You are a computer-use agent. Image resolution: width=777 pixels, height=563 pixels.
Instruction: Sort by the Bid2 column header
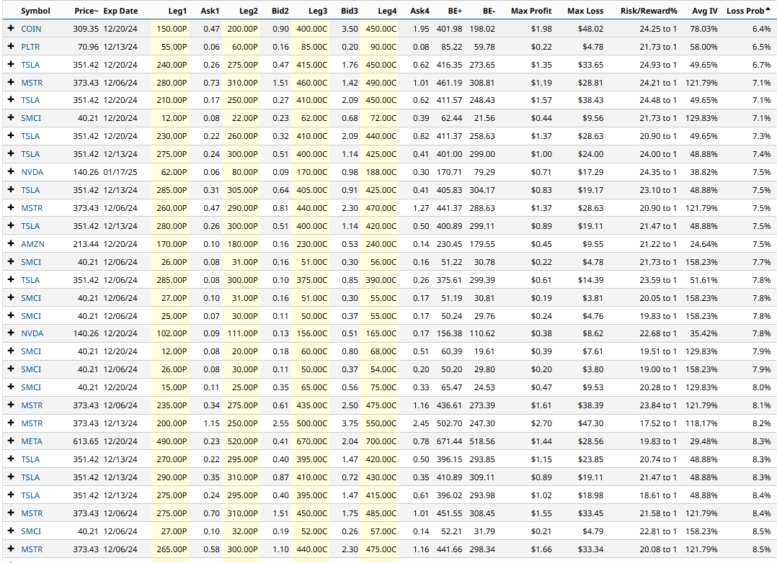click(x=280, y=11)
